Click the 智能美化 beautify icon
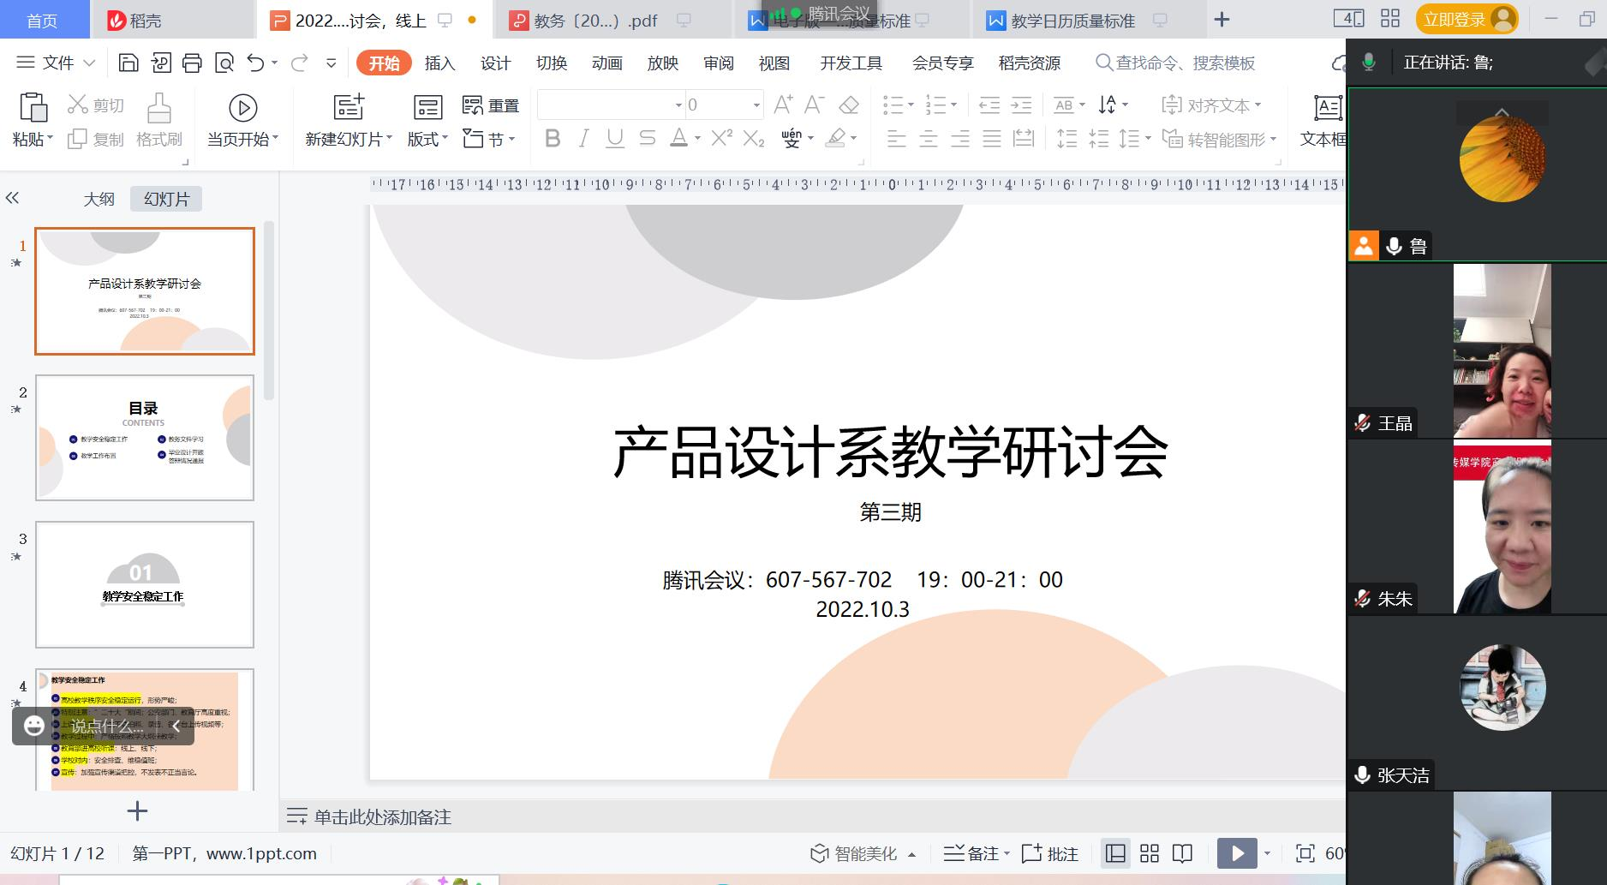The width and height of the screenshot is (1607, 885). point(818,853)
